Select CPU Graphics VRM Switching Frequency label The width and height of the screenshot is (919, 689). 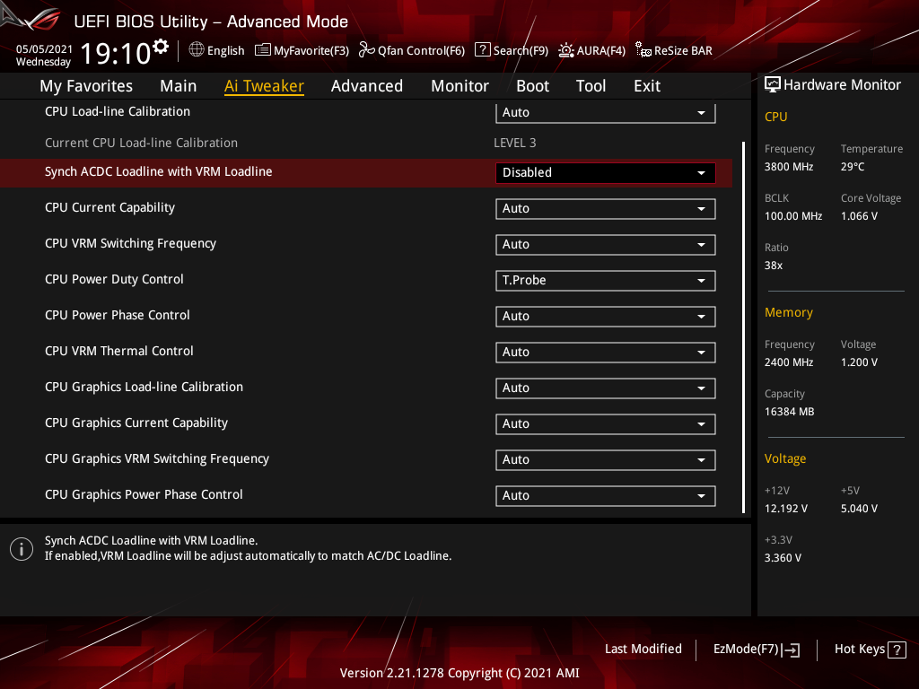click(x=156, y=458)
